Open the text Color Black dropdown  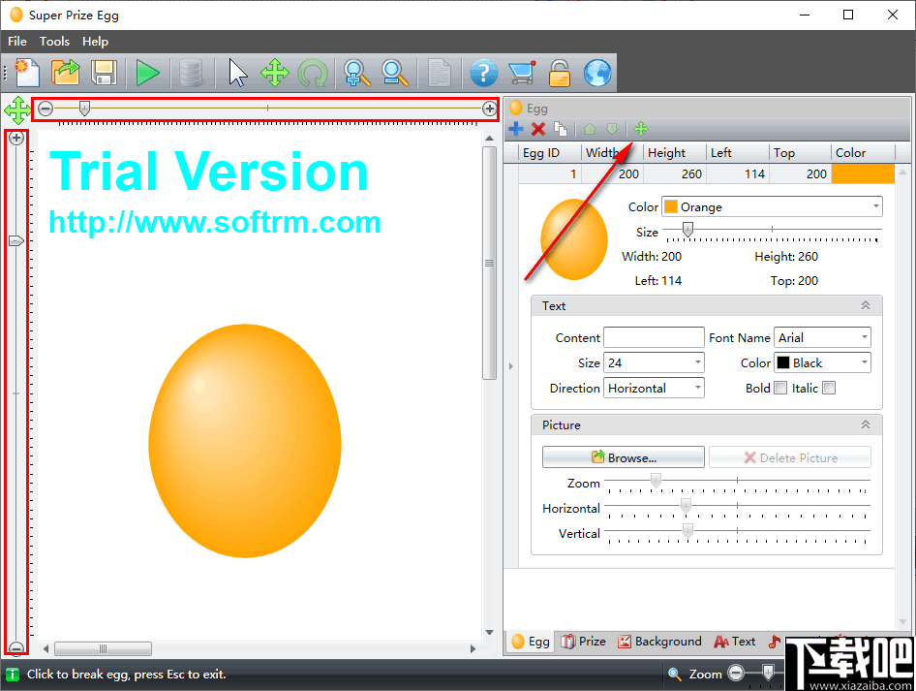[x=822, y=363]
